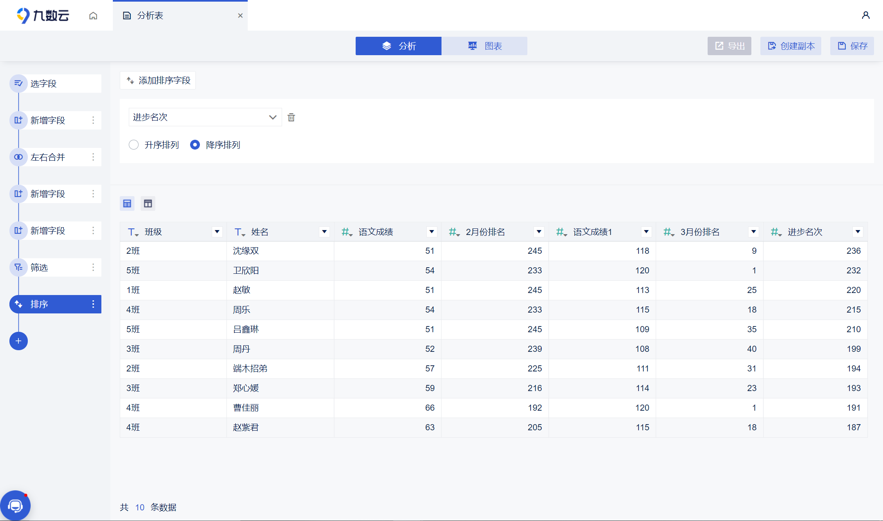Select the 分析 tab
The height and width of the screenshot is (521, 883).
(x=399, y=46)
